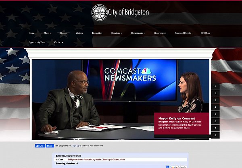Select slide 6 in the slideshow
The width and height of the screenshot is (242, 168).
click(x=215, y=121)
